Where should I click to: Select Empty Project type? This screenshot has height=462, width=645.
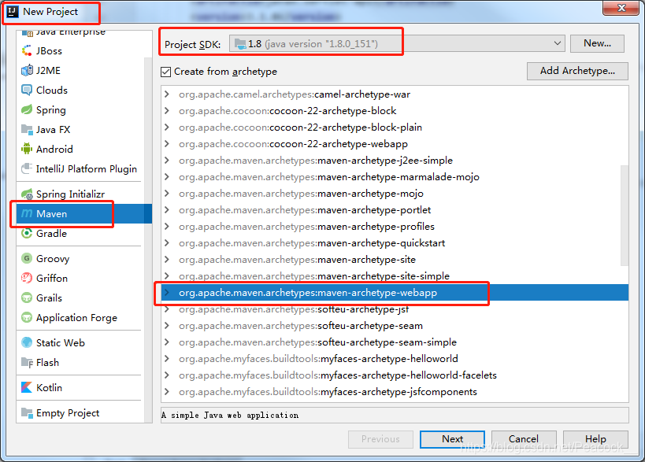[80, 412]
